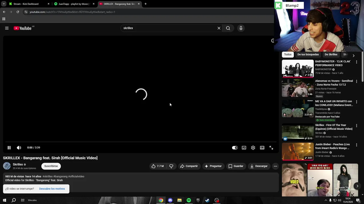The width and height of the screenshot is (364, 204).
Task: Share the video via Compartir
Action: click(x=189, y=166)
